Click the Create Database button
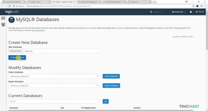Screen dimensions: 208x111 (x=17, y=57)
